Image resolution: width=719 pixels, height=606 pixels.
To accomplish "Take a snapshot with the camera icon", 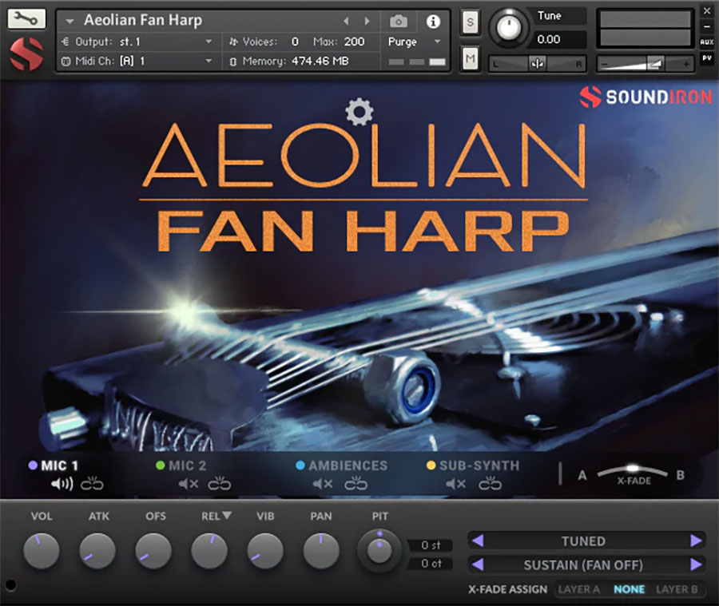I will 398,21.
